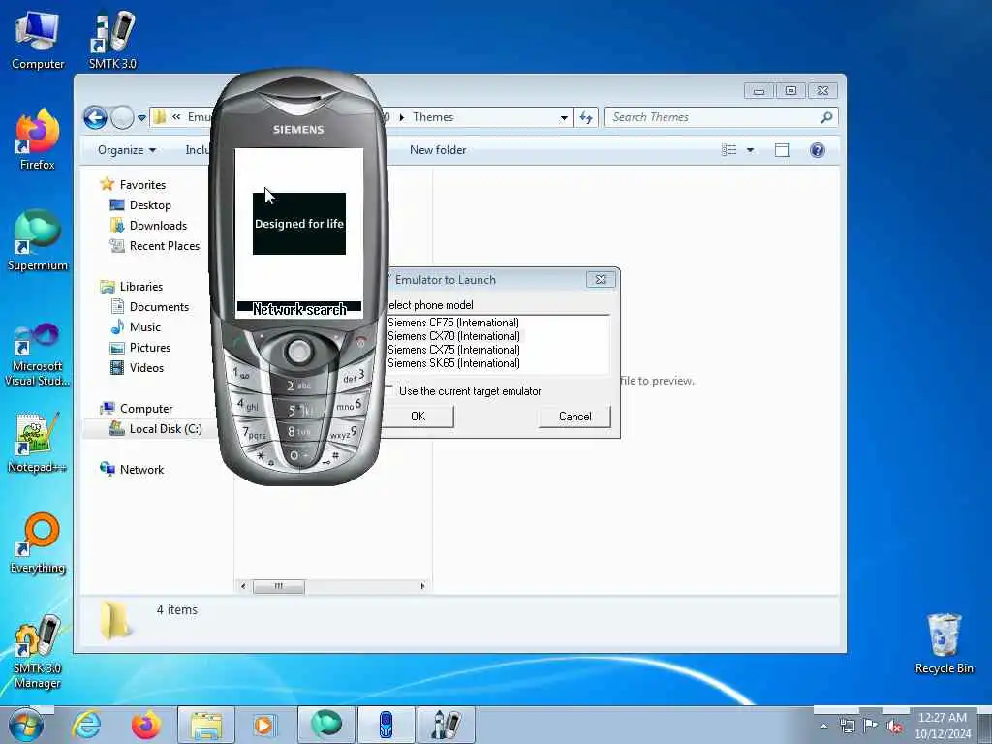
Task: Click the Themes breadcrumb in address bar
Action: coord(433,117)
